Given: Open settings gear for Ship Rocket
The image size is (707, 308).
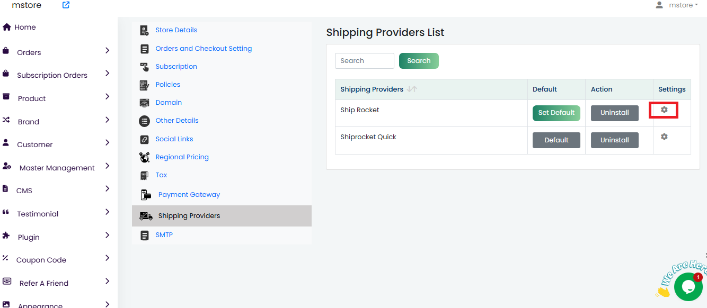Looking at the screenshot, I should click(664, 110).
